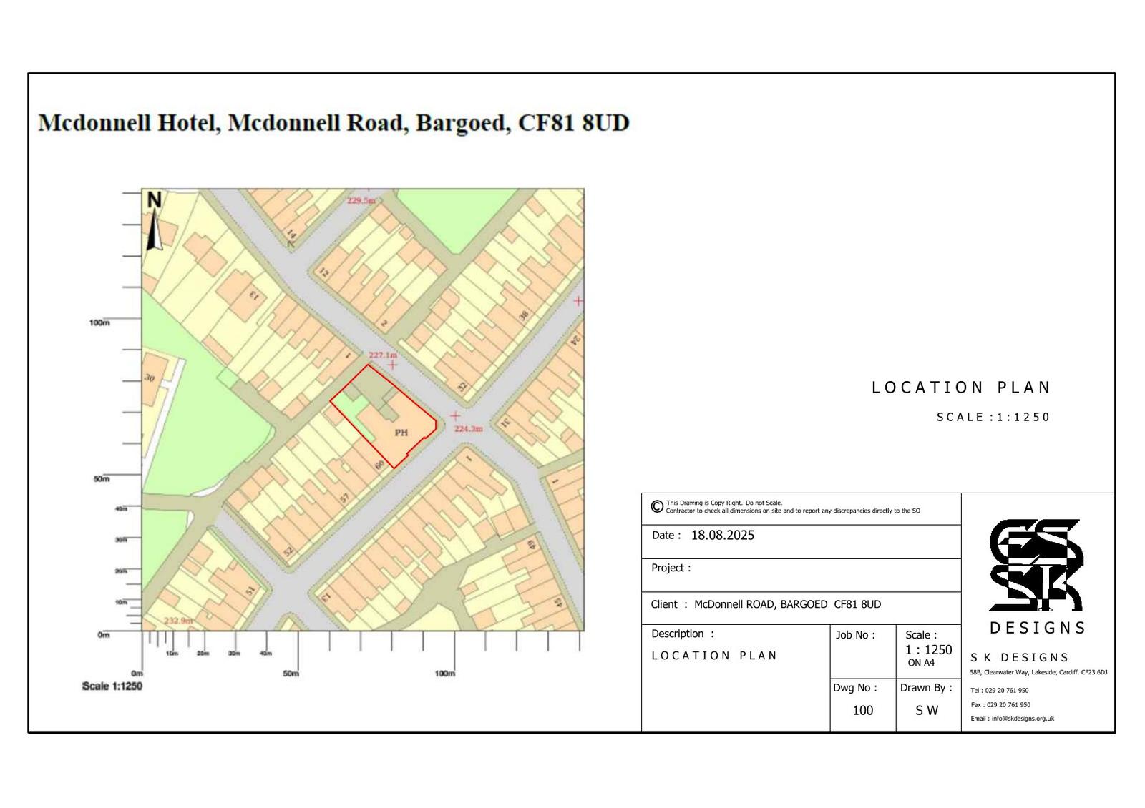
Task: Click the red cross beside the 224.3m label
Action: [x=455, y=416]
